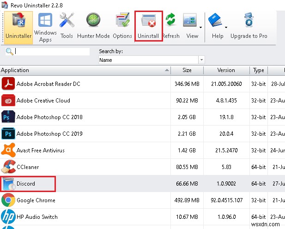Image resolution: width=285 pixels, height=229 pixels.
Task: Sort by the Version column header
Action: 226,70
